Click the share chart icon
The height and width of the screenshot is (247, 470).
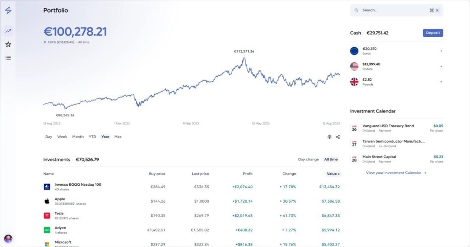pos(338,137)
